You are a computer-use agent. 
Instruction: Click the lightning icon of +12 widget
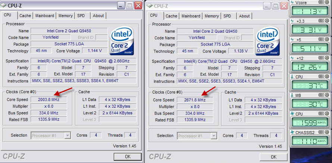coord(292,58)
